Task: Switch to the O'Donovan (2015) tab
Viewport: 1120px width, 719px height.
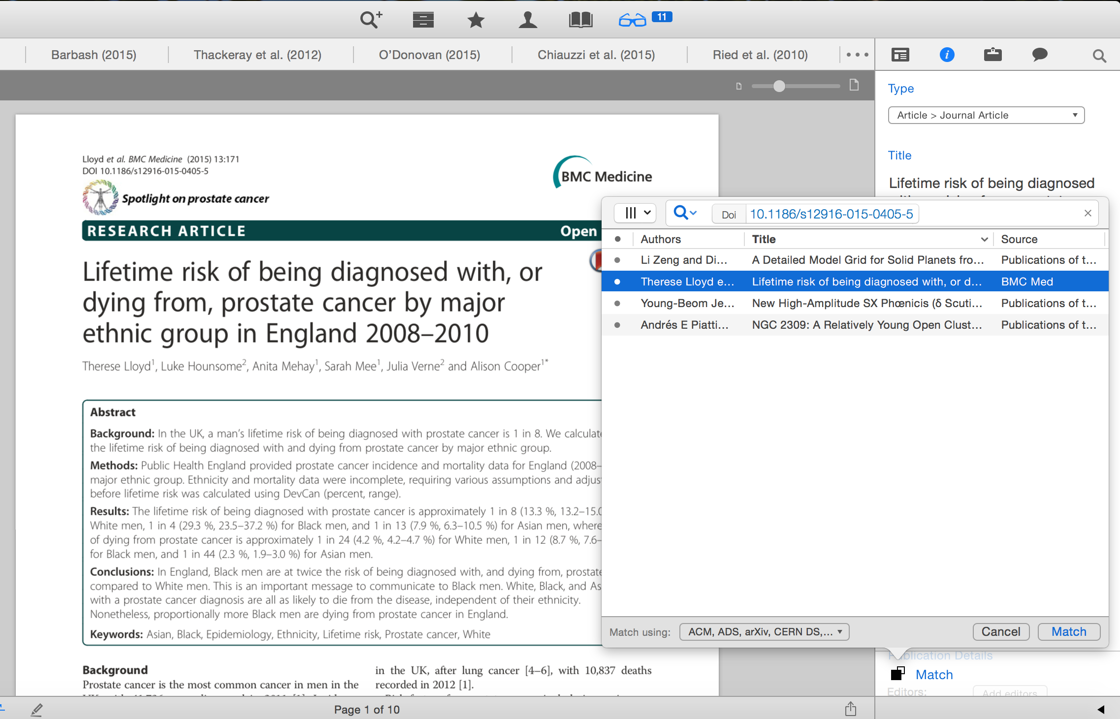Action: point(429,55)
